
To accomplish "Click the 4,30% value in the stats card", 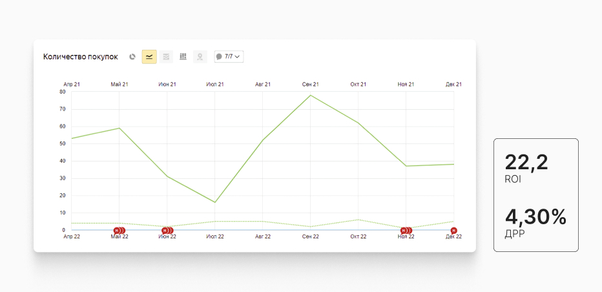I will coord(535,218).
